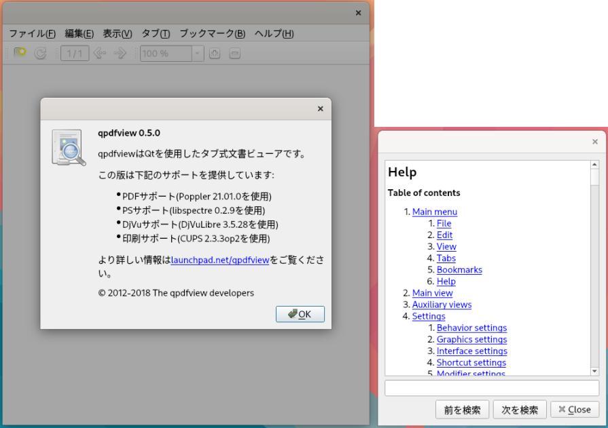Open the タブ(T) menu
This screenshot has height=428, width=608.
coord(156,34)
